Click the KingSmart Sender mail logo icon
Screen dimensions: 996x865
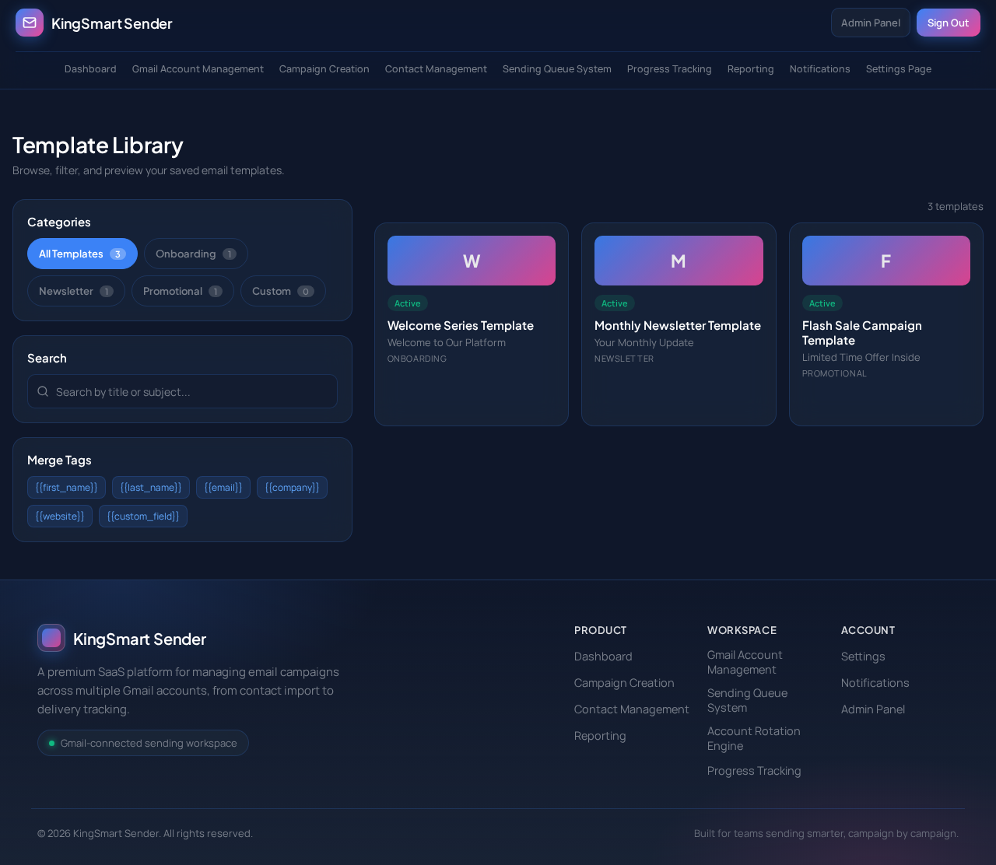pos(30,23)
